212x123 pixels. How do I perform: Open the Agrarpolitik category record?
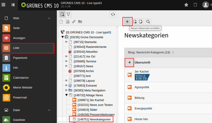[x=142, y=87]
